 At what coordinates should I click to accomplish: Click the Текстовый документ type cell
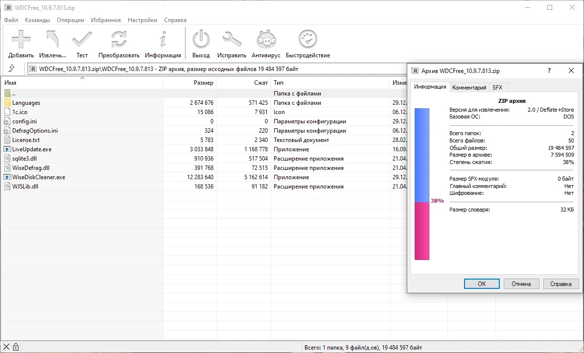pyautogui.click(x=302, y=140)
